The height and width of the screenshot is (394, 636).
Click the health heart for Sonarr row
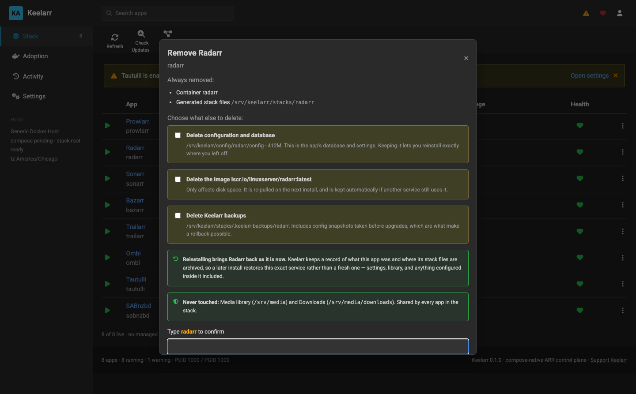click(x=580, y=179)
